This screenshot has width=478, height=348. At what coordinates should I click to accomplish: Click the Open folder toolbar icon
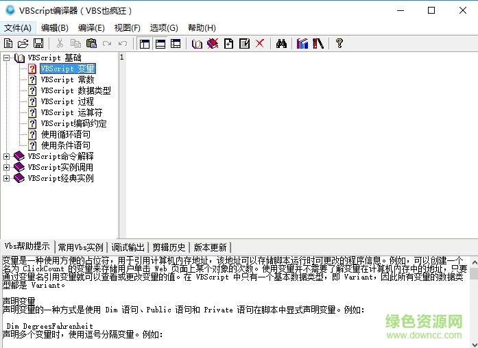point(23,44)
